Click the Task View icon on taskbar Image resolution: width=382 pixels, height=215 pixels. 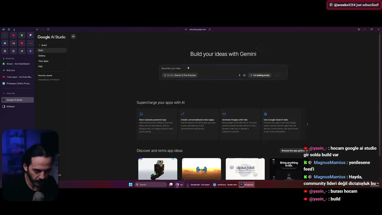171,185
